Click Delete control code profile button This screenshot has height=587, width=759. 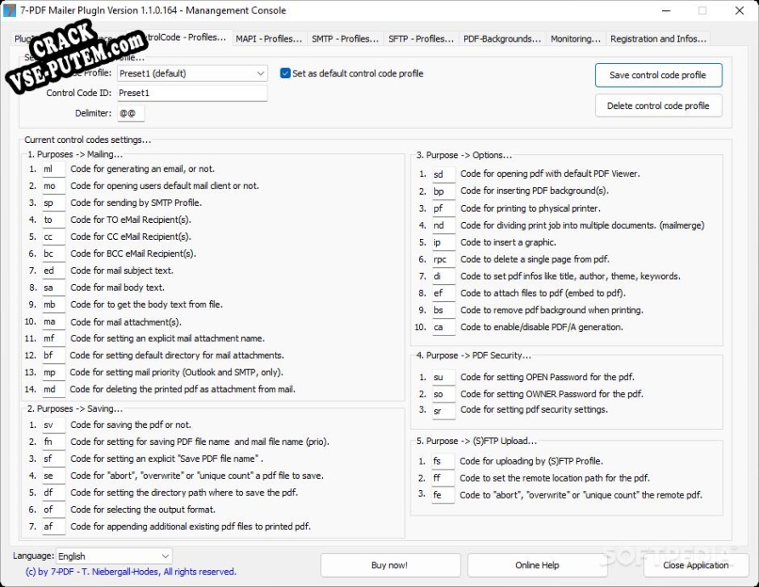[659, 105]
